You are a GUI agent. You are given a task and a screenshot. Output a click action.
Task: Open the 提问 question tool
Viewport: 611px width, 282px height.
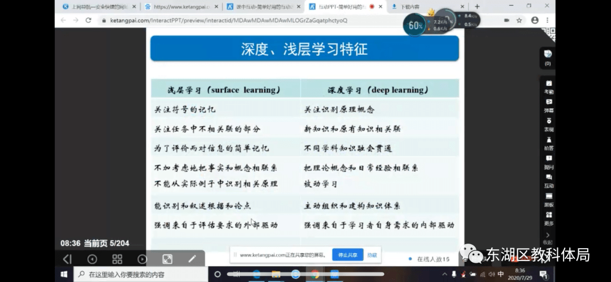(548, 162)
